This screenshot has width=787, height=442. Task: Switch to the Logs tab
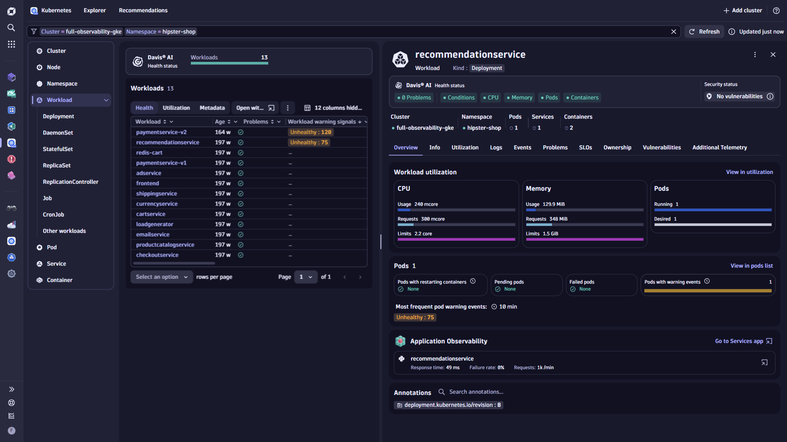click(496, 147)
